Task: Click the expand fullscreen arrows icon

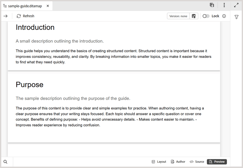Action: pos(236,5)
